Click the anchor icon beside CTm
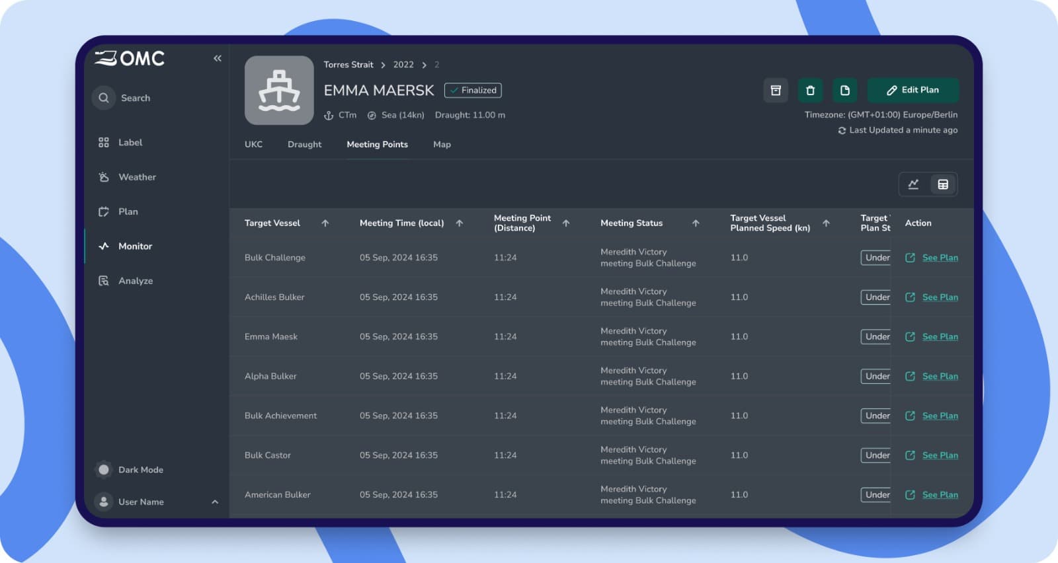The height and width of the screenshot is (563, 1058). point(329,116)
